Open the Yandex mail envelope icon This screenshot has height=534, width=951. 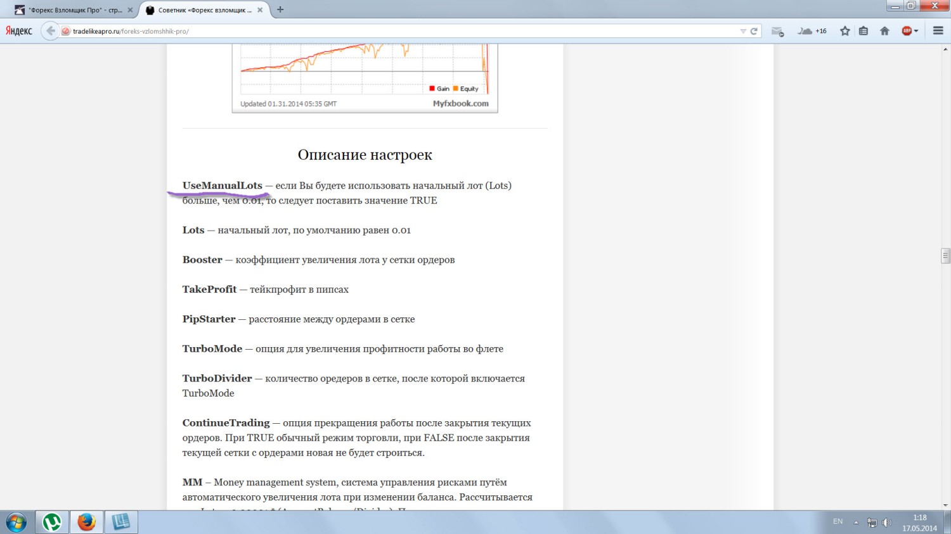pyautogui.click(x=777, y=31)
